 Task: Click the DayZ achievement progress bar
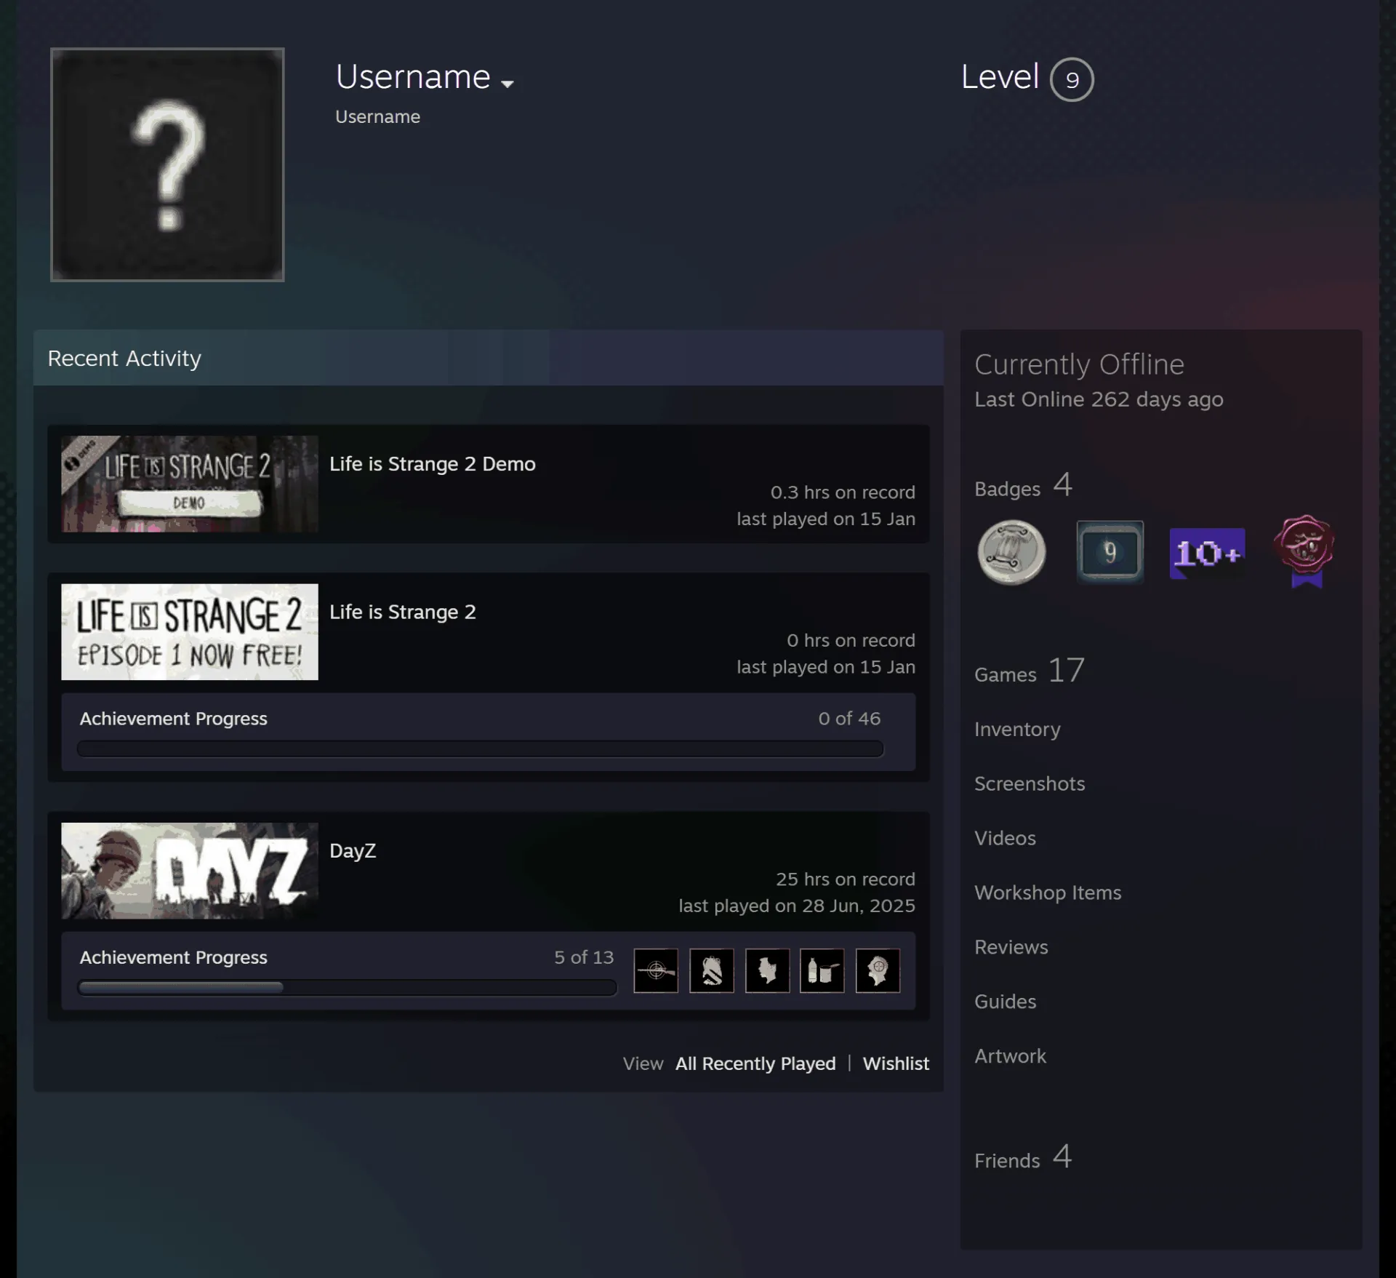click(x=347, y=988)
